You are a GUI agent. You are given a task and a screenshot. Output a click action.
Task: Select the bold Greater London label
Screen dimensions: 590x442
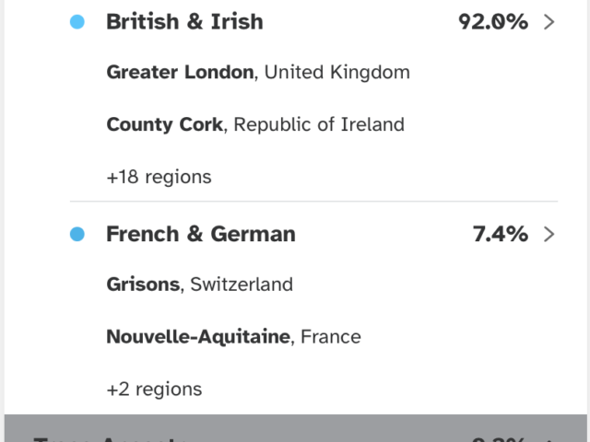(180, 72)
